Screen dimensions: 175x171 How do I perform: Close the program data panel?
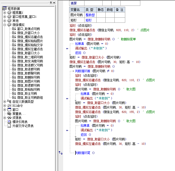(54, 3)
